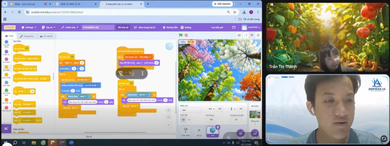Open the Hướng dẫn tutorials
This screenshot has width=390, height=146.
pos(170,27)
